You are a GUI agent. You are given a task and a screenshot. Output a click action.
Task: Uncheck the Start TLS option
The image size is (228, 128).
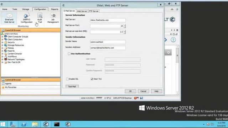pyautogui.click(x=92, y=79)
